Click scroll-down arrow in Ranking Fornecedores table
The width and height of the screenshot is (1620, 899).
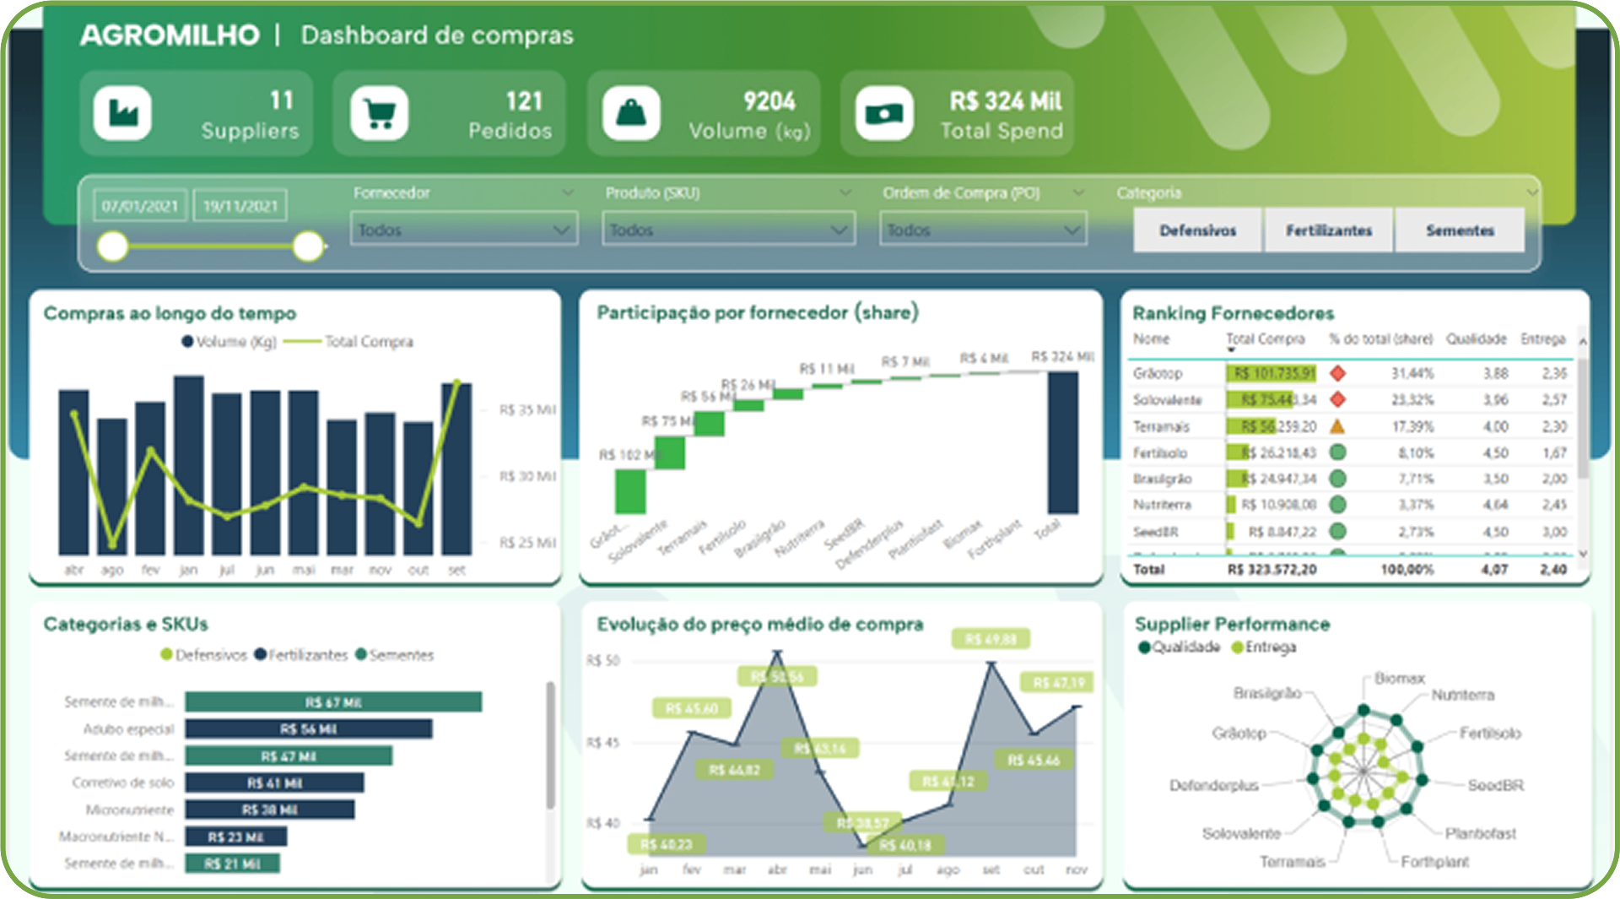[x=1583, y=554]
